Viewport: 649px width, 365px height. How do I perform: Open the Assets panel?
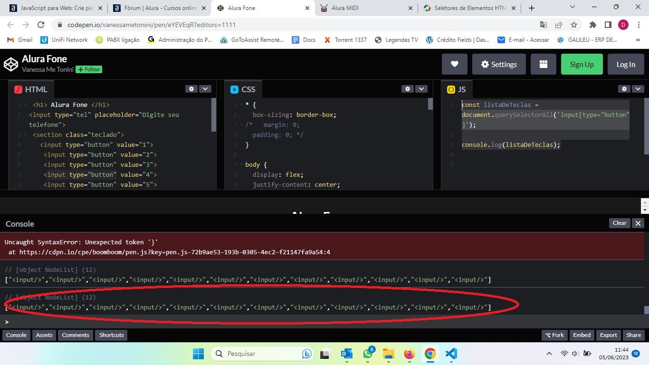(x=44, y=335)
